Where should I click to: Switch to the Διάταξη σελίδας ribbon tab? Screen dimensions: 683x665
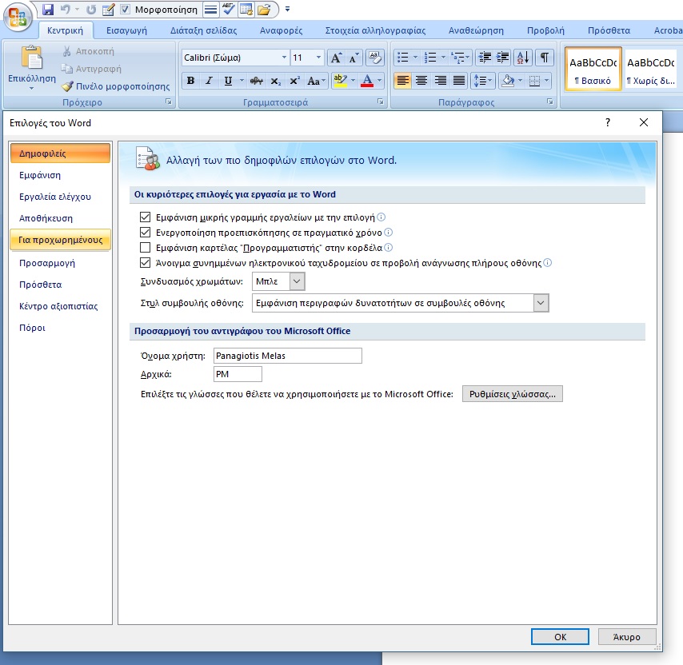point(203,30)
